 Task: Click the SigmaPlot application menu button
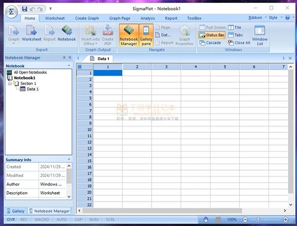tap(11, 12)
